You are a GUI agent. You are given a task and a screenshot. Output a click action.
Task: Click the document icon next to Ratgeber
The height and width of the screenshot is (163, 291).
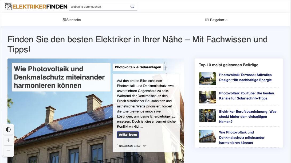click(207, 20)
